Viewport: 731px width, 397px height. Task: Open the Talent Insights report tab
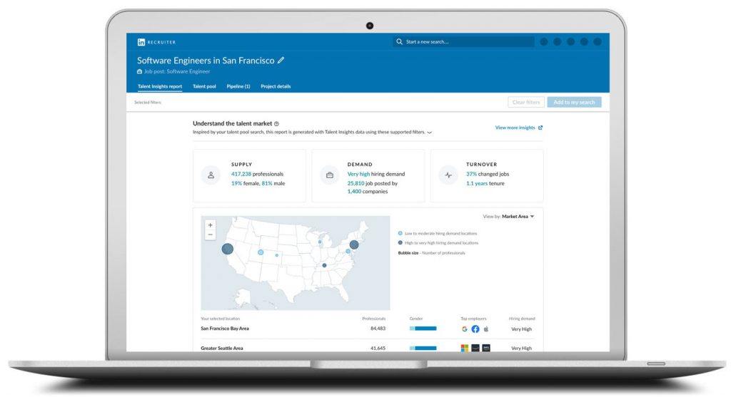[x=160, y=86]
